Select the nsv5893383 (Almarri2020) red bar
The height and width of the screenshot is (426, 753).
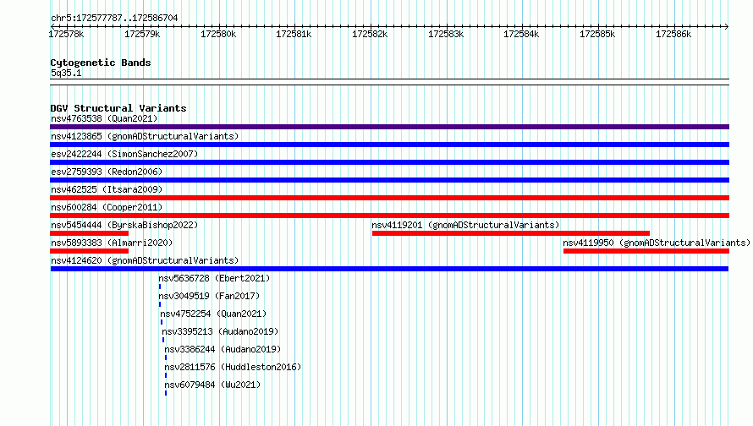coord(90,251)
